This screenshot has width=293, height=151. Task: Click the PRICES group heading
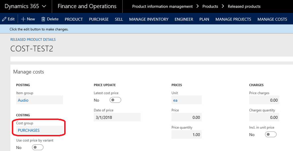pos(177,85)
